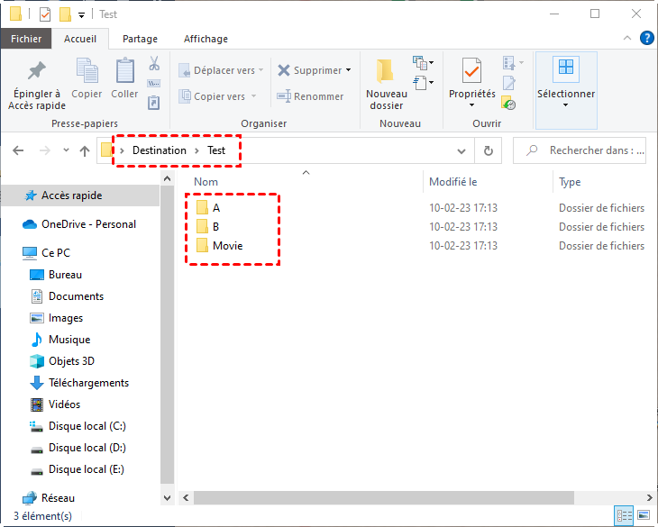Click the Coller clipboard icon
Screen dimensions: 658x527
point(124,70)
